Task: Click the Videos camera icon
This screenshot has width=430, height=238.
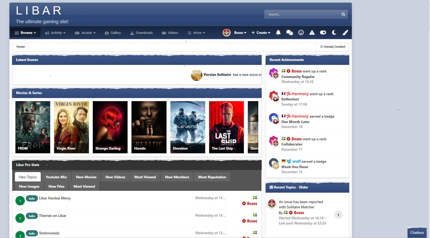Action: pyautogui.click(x=164, y=33)
